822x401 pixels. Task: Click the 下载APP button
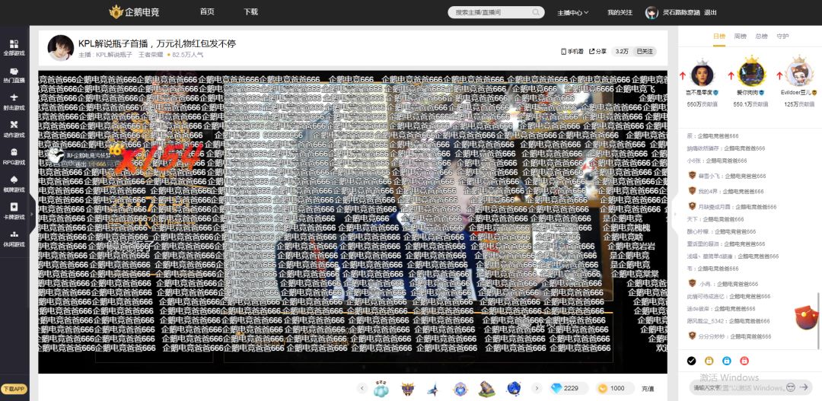pos(14,389)
